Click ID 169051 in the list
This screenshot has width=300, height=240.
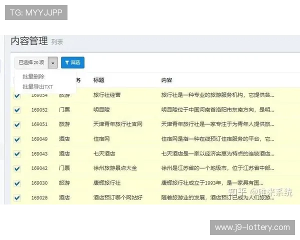tap(39, 124)
